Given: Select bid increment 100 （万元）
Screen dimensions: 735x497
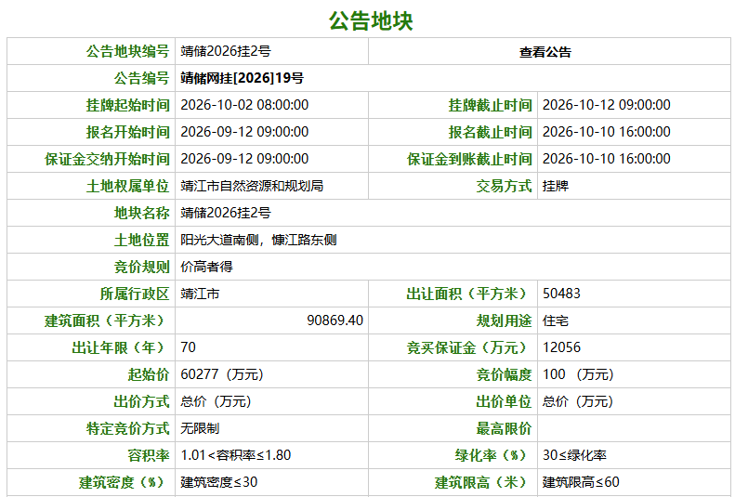Looking at the screenshot, I should pos(579,374).
